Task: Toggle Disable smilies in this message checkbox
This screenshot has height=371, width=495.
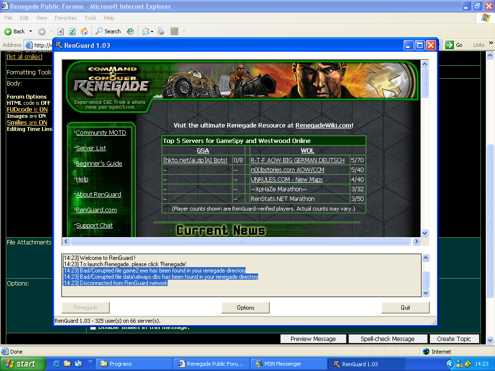Action: (93, 328)
